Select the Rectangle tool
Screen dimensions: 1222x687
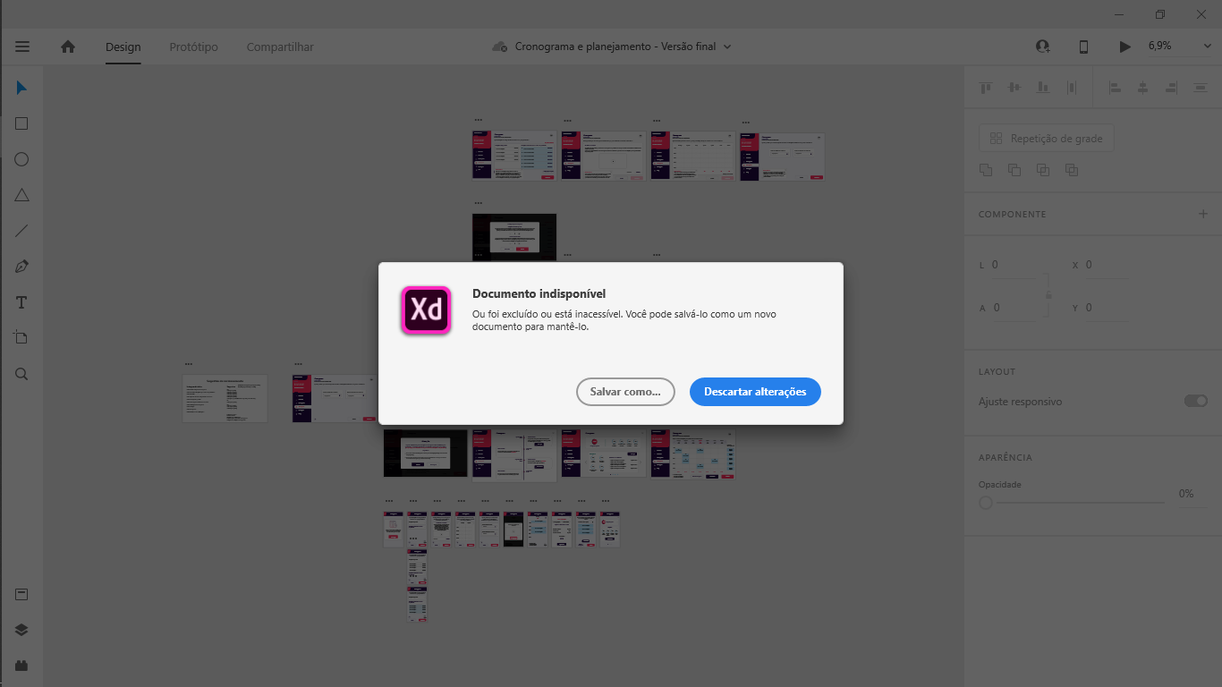(x=21, y=123)
